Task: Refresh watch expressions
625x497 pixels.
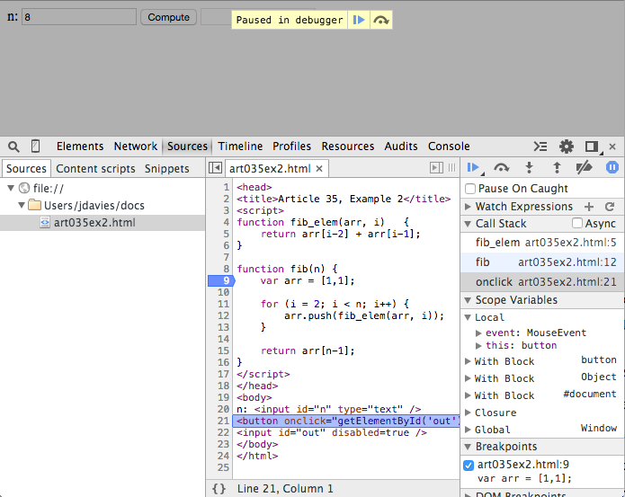Action: click(610, 207)
